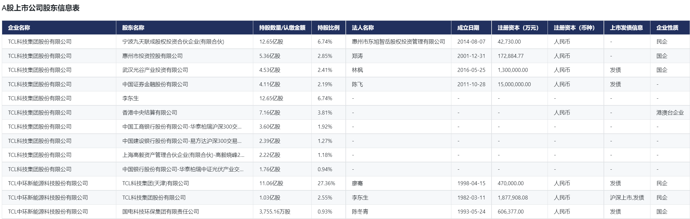The height and width of the screenshot is (219, 690).
Task: Click registered capital 42,730.00
Action: pyautogui.click(x=509, y=42)
